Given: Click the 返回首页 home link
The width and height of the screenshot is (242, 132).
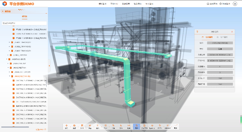Looking at the screenshot, I should tap(211, 4).
